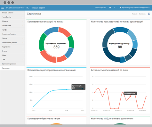Click the Статистика breadcrumb entry
Viewport: 152px width, 127px height.
[x=142, y=14]
